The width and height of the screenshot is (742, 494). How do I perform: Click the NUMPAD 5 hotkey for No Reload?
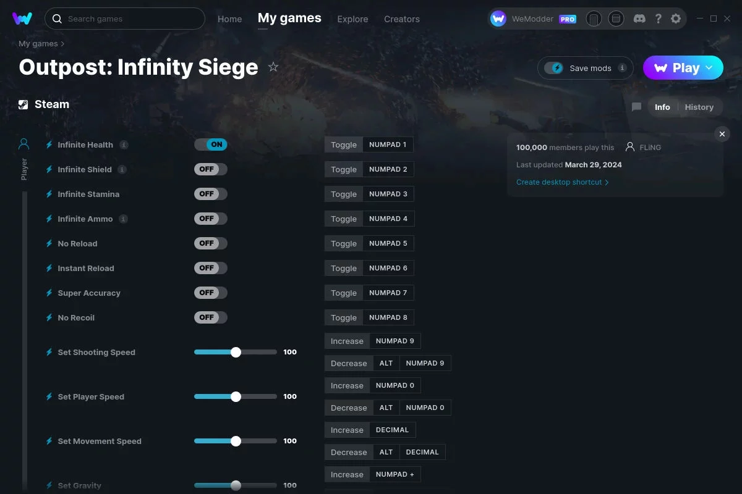pos(388,243)
